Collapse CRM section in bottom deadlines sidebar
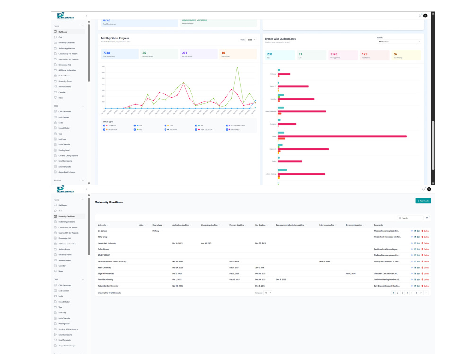 click(x=83, y=279)
